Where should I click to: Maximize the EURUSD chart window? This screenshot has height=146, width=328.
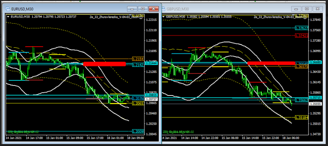pyautogui.click(x=143, y=9)
